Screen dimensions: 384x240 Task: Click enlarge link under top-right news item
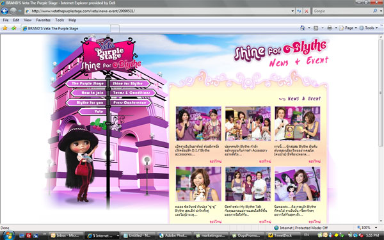[314, 161]
